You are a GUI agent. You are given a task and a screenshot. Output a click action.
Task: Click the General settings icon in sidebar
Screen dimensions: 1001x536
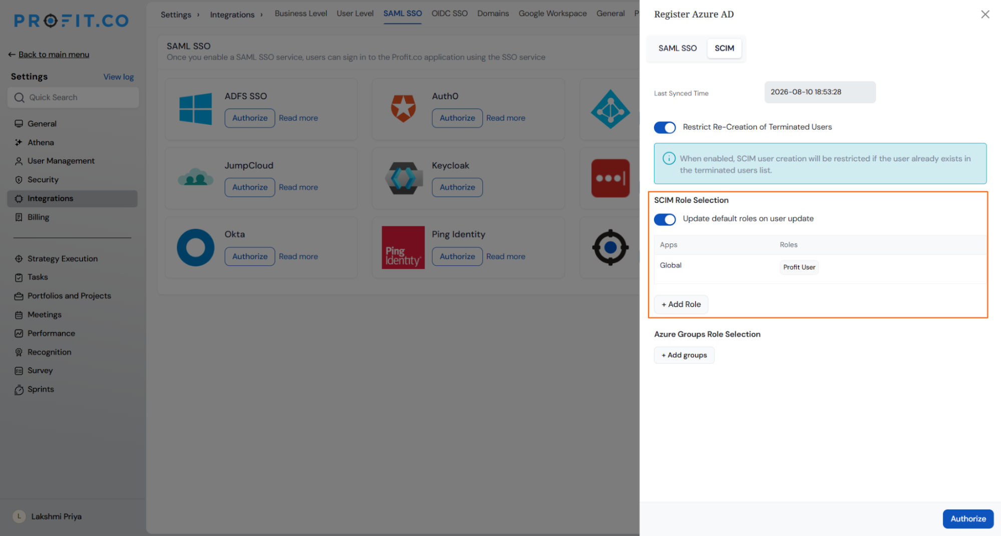(19, 124)
